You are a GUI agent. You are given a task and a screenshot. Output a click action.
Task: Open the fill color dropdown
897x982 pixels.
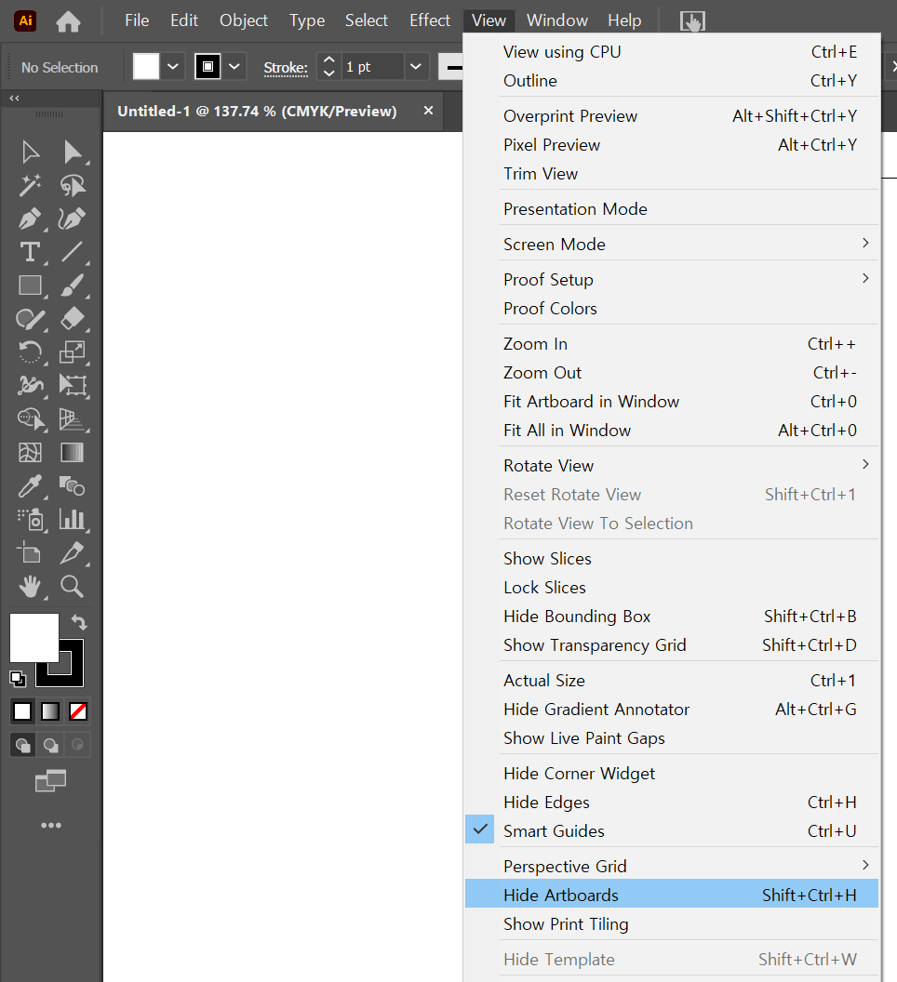coord(173,66)
